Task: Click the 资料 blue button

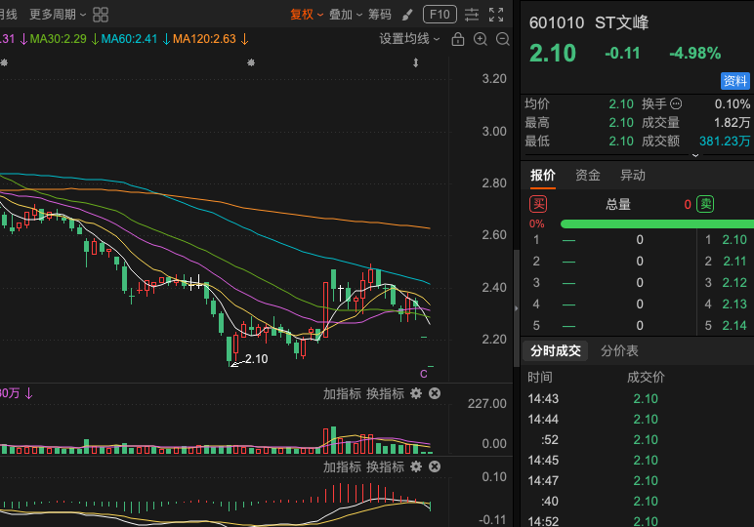Action: (x=734, y=81)
